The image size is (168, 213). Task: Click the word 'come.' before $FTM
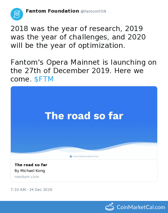coord(21,79)
